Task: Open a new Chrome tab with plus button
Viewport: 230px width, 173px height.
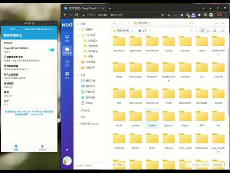Action: point(110,8)
